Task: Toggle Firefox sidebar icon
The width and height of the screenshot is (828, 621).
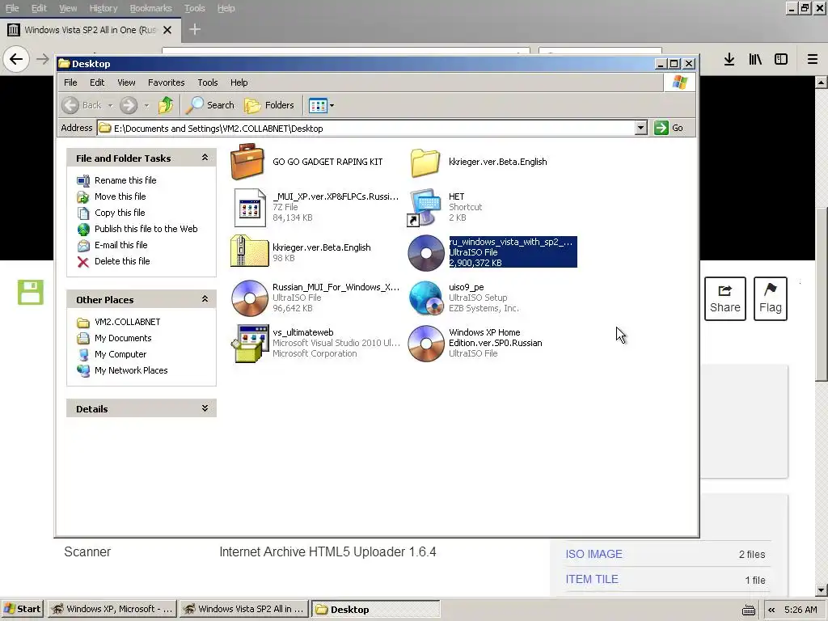Action: coord(781,59)
